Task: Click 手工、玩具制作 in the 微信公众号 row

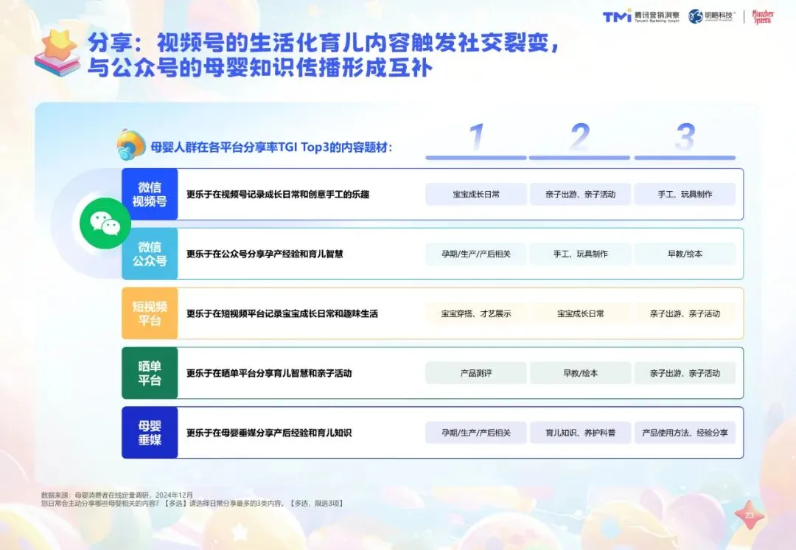Action: (580, 254)
